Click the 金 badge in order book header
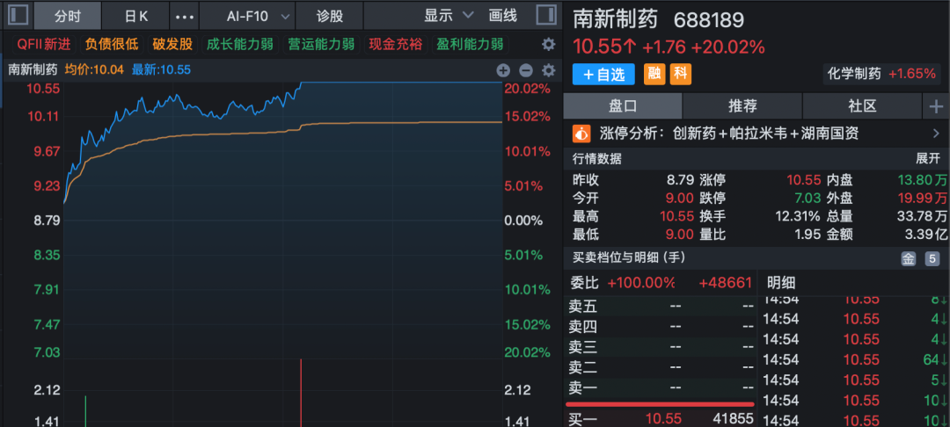The image size is (950, 427). tap(908, 259)
